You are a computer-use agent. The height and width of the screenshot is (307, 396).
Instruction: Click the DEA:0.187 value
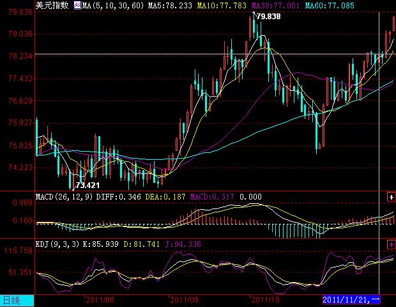(165, 197)
